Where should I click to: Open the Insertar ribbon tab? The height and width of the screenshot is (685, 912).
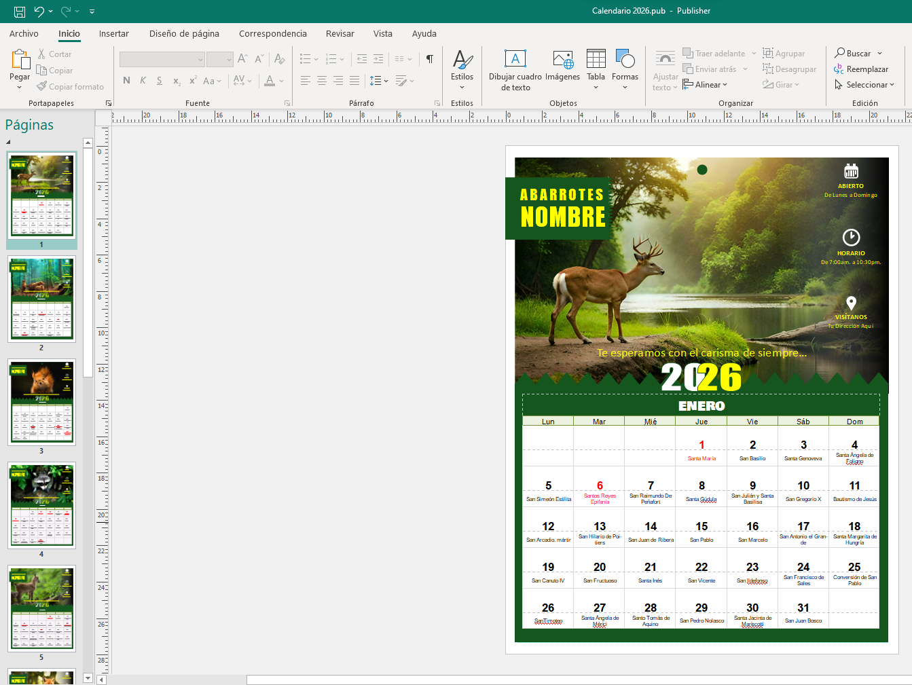pos(113,34)
